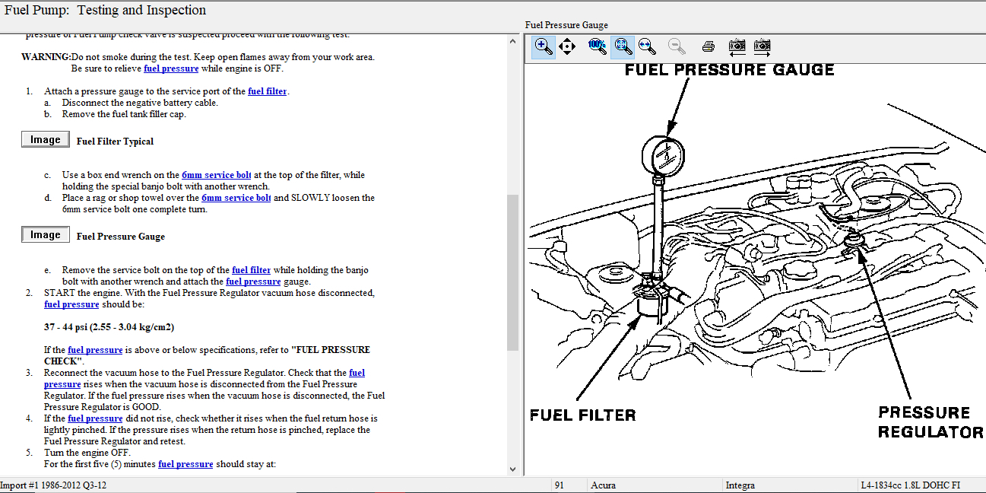Viewport: 986px width, 493px height.
Task: Click fuel filter link in step e
Action: point(251,270)
